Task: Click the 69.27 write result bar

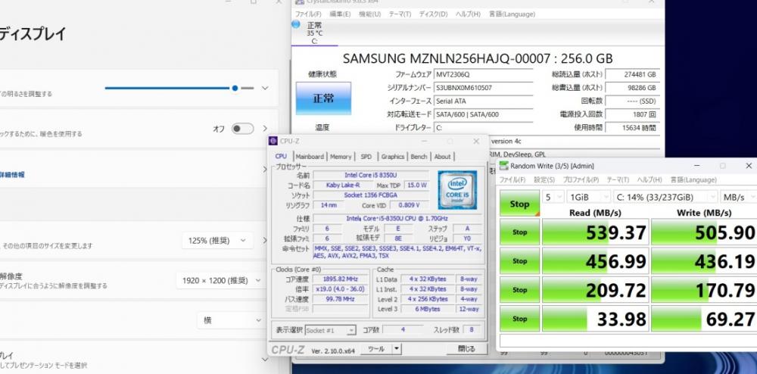Action: click(704, 319)
